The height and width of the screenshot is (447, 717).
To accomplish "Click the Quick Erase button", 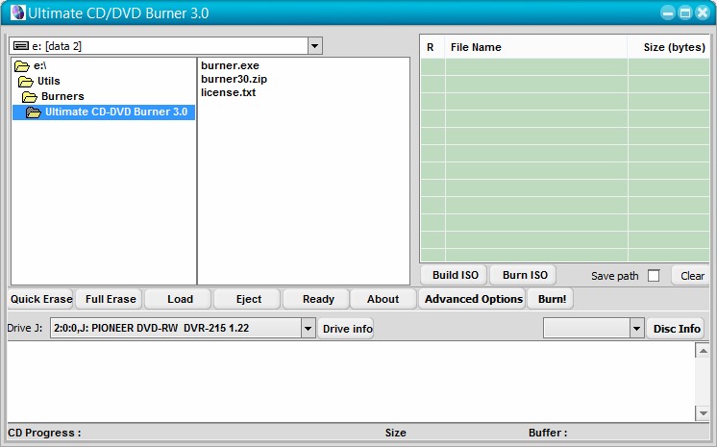I will pos(41,299).
